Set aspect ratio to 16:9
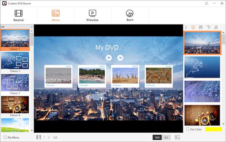226x142 pixels. [x=157, y=137]
